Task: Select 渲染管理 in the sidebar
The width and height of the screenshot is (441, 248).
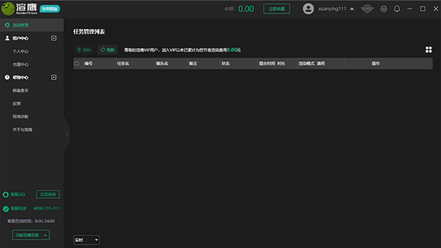Action: [20, 25]
